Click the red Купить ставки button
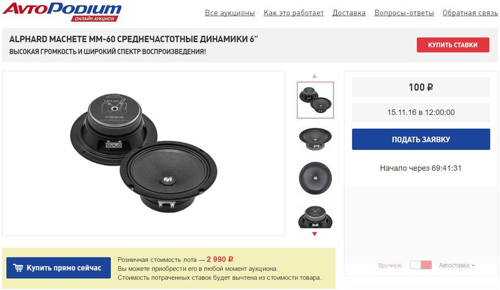Viewport: 500px width, 290px height. pyautogui.click(x=452, y=45)
